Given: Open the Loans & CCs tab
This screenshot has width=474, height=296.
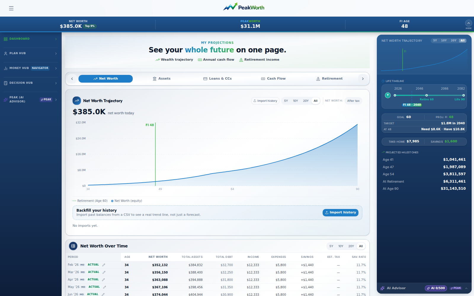Looking at the screenshot, I should pos(217,79).
